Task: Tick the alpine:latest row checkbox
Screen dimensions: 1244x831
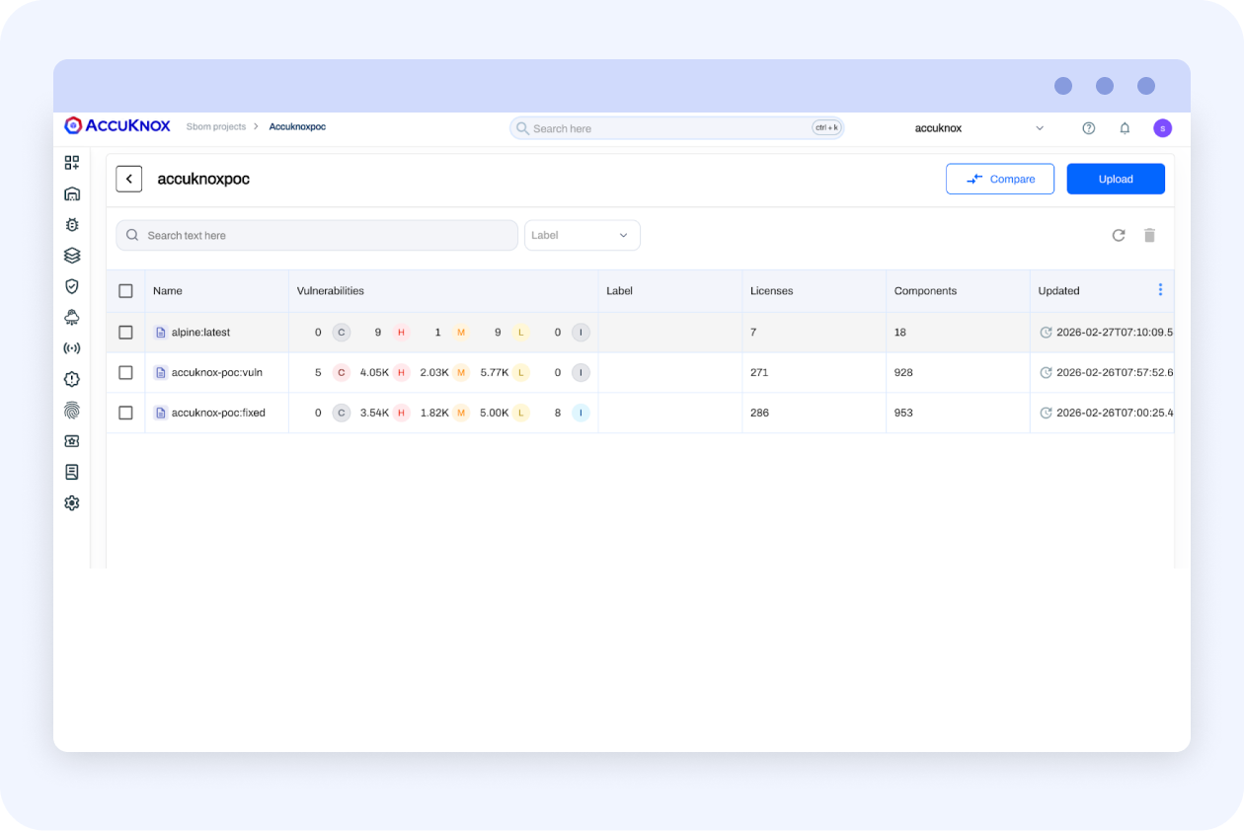Action: (125, 333)
